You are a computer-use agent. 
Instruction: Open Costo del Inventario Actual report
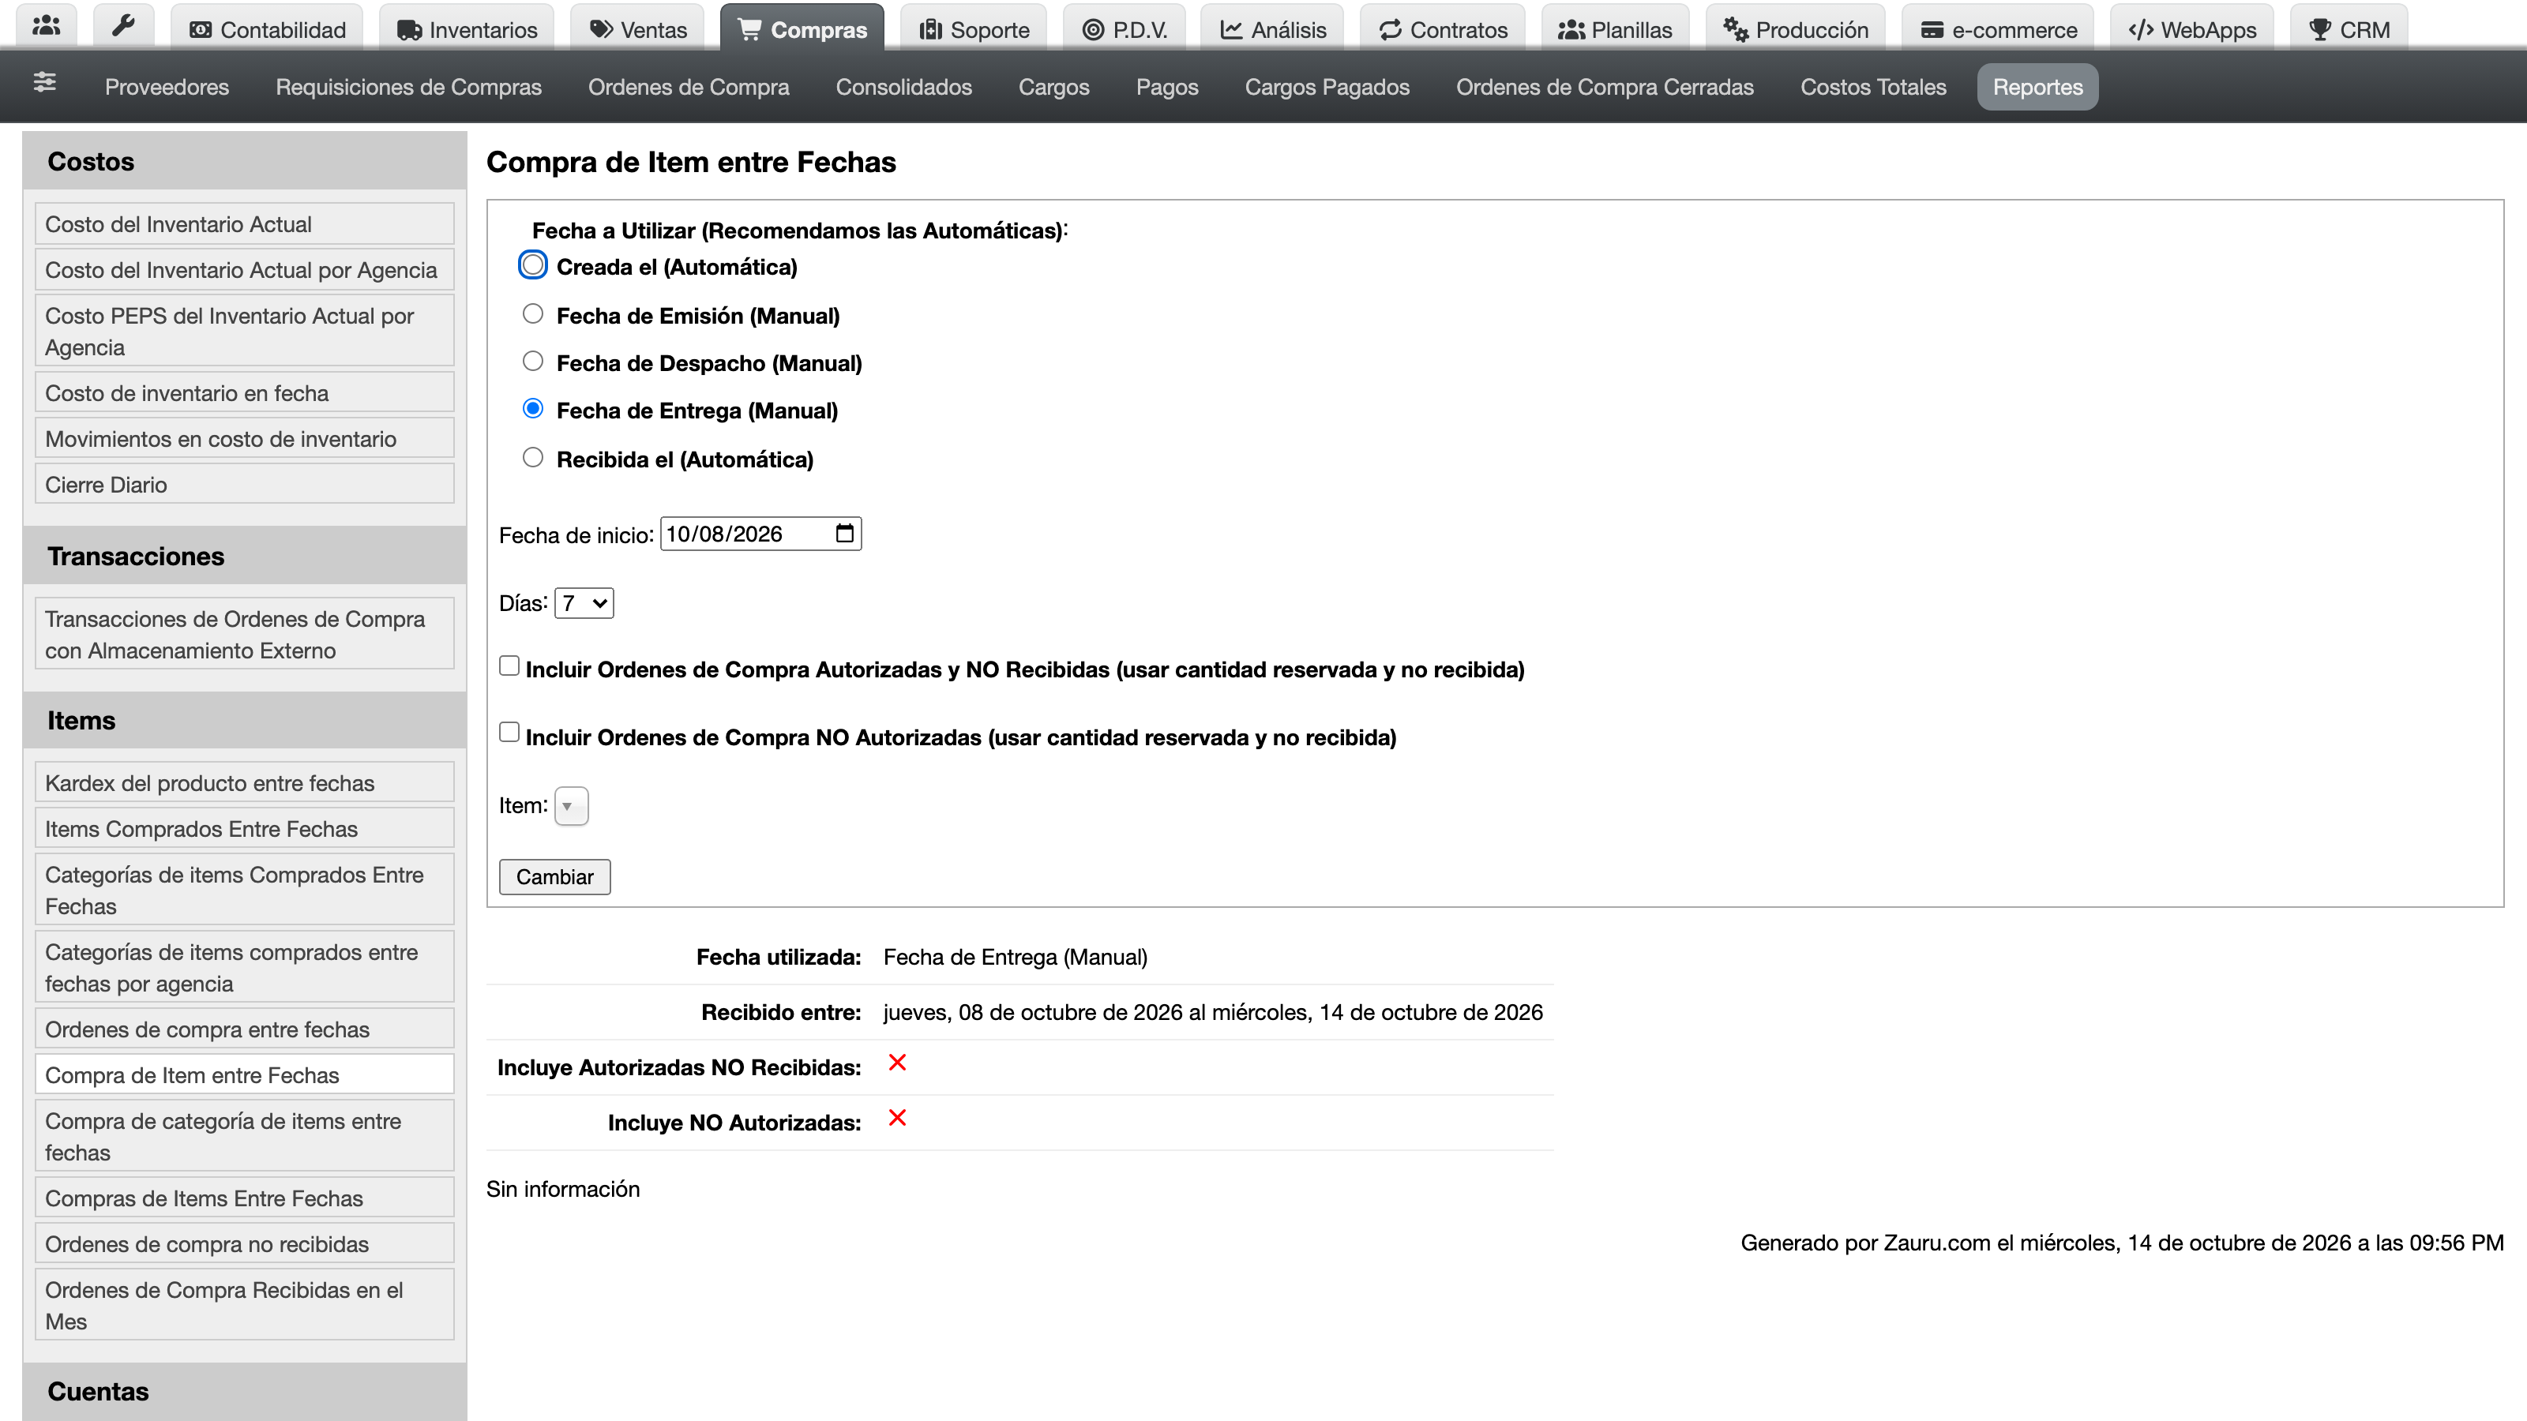click(x=244, y=224)
